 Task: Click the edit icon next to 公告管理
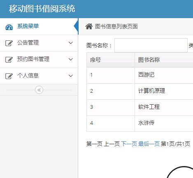(9, 43)
